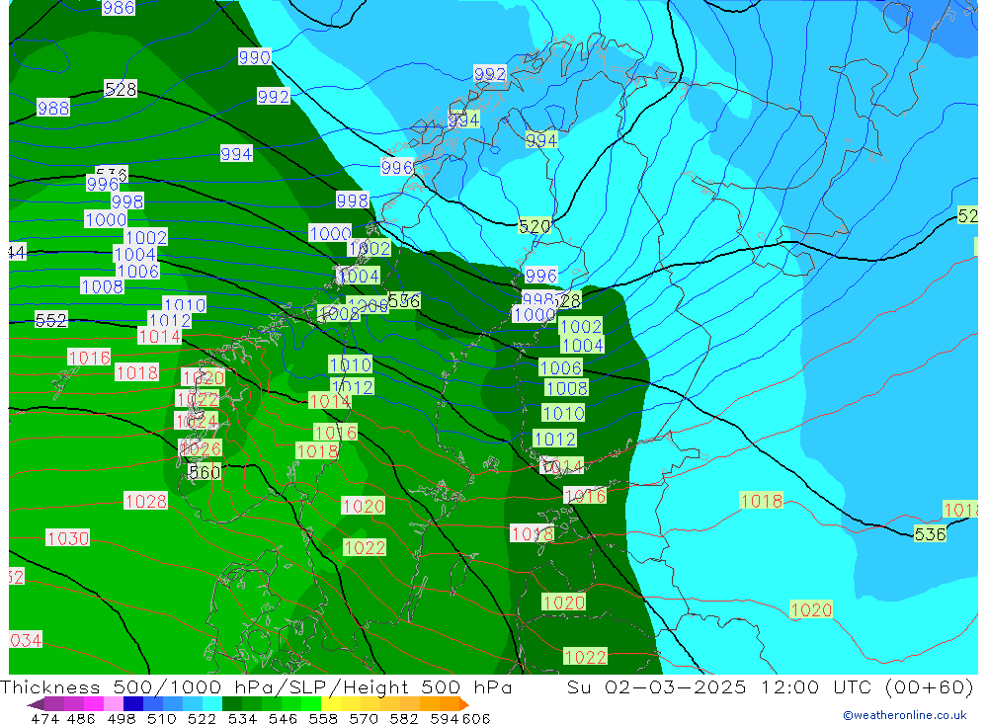This screenshot has width=988, height=724.
Task: Click the 992 label beside the 990 isobar
Action: [x=274, y=97]
